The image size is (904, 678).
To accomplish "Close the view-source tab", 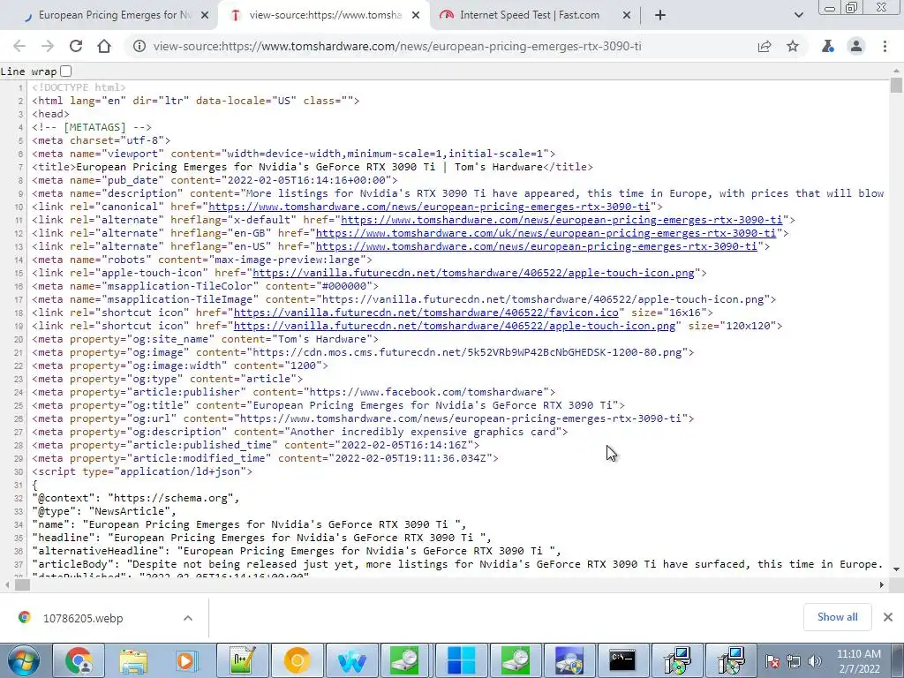I will click(x=416, y=16).
